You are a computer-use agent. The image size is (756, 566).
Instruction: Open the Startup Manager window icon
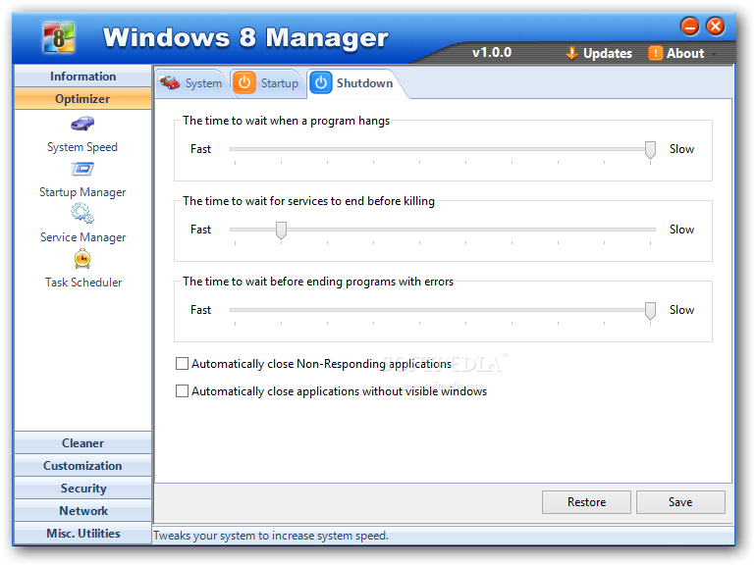(x=82, y=169)
